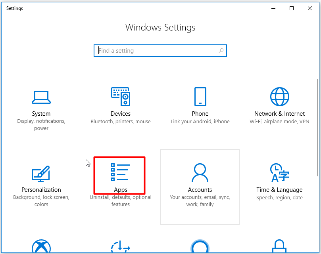The height and width of the screenshot is (254, 321).
Task: Click the Apps label
Action: coord(121,190)
